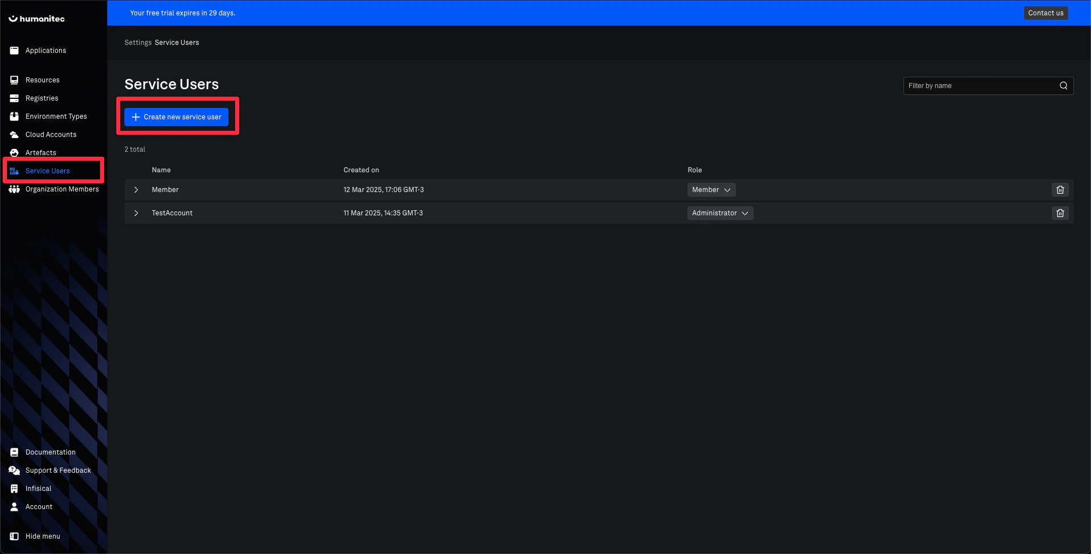Screen dimensions: 1091x554
Task: Click the Service Users page heading
Action: coord(172,84)
